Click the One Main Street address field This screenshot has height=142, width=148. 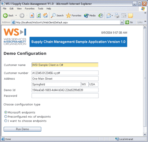pyautogui.click(x=65, y=79)
